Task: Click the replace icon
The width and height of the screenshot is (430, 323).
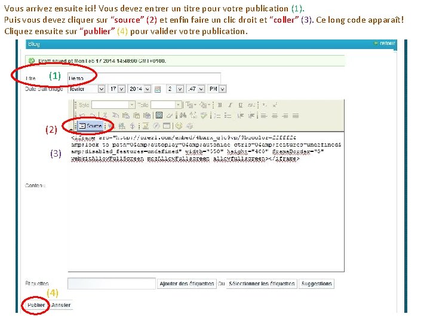Action: [193, 115]
